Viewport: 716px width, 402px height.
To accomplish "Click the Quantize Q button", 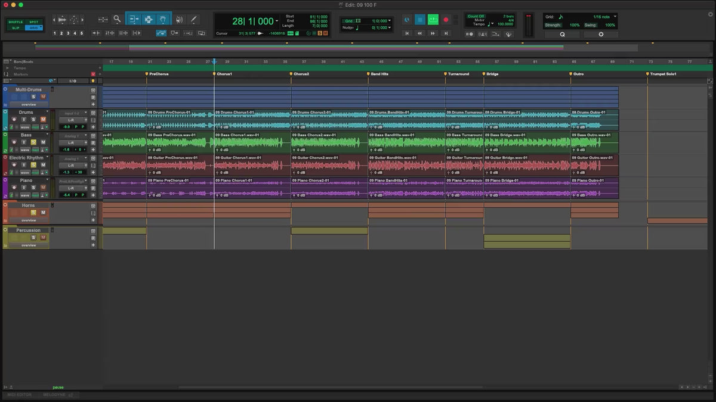I will click(x=561, y=35).
